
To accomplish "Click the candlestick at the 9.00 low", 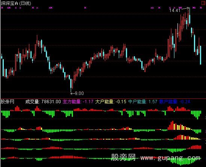I will click(71, 85).
